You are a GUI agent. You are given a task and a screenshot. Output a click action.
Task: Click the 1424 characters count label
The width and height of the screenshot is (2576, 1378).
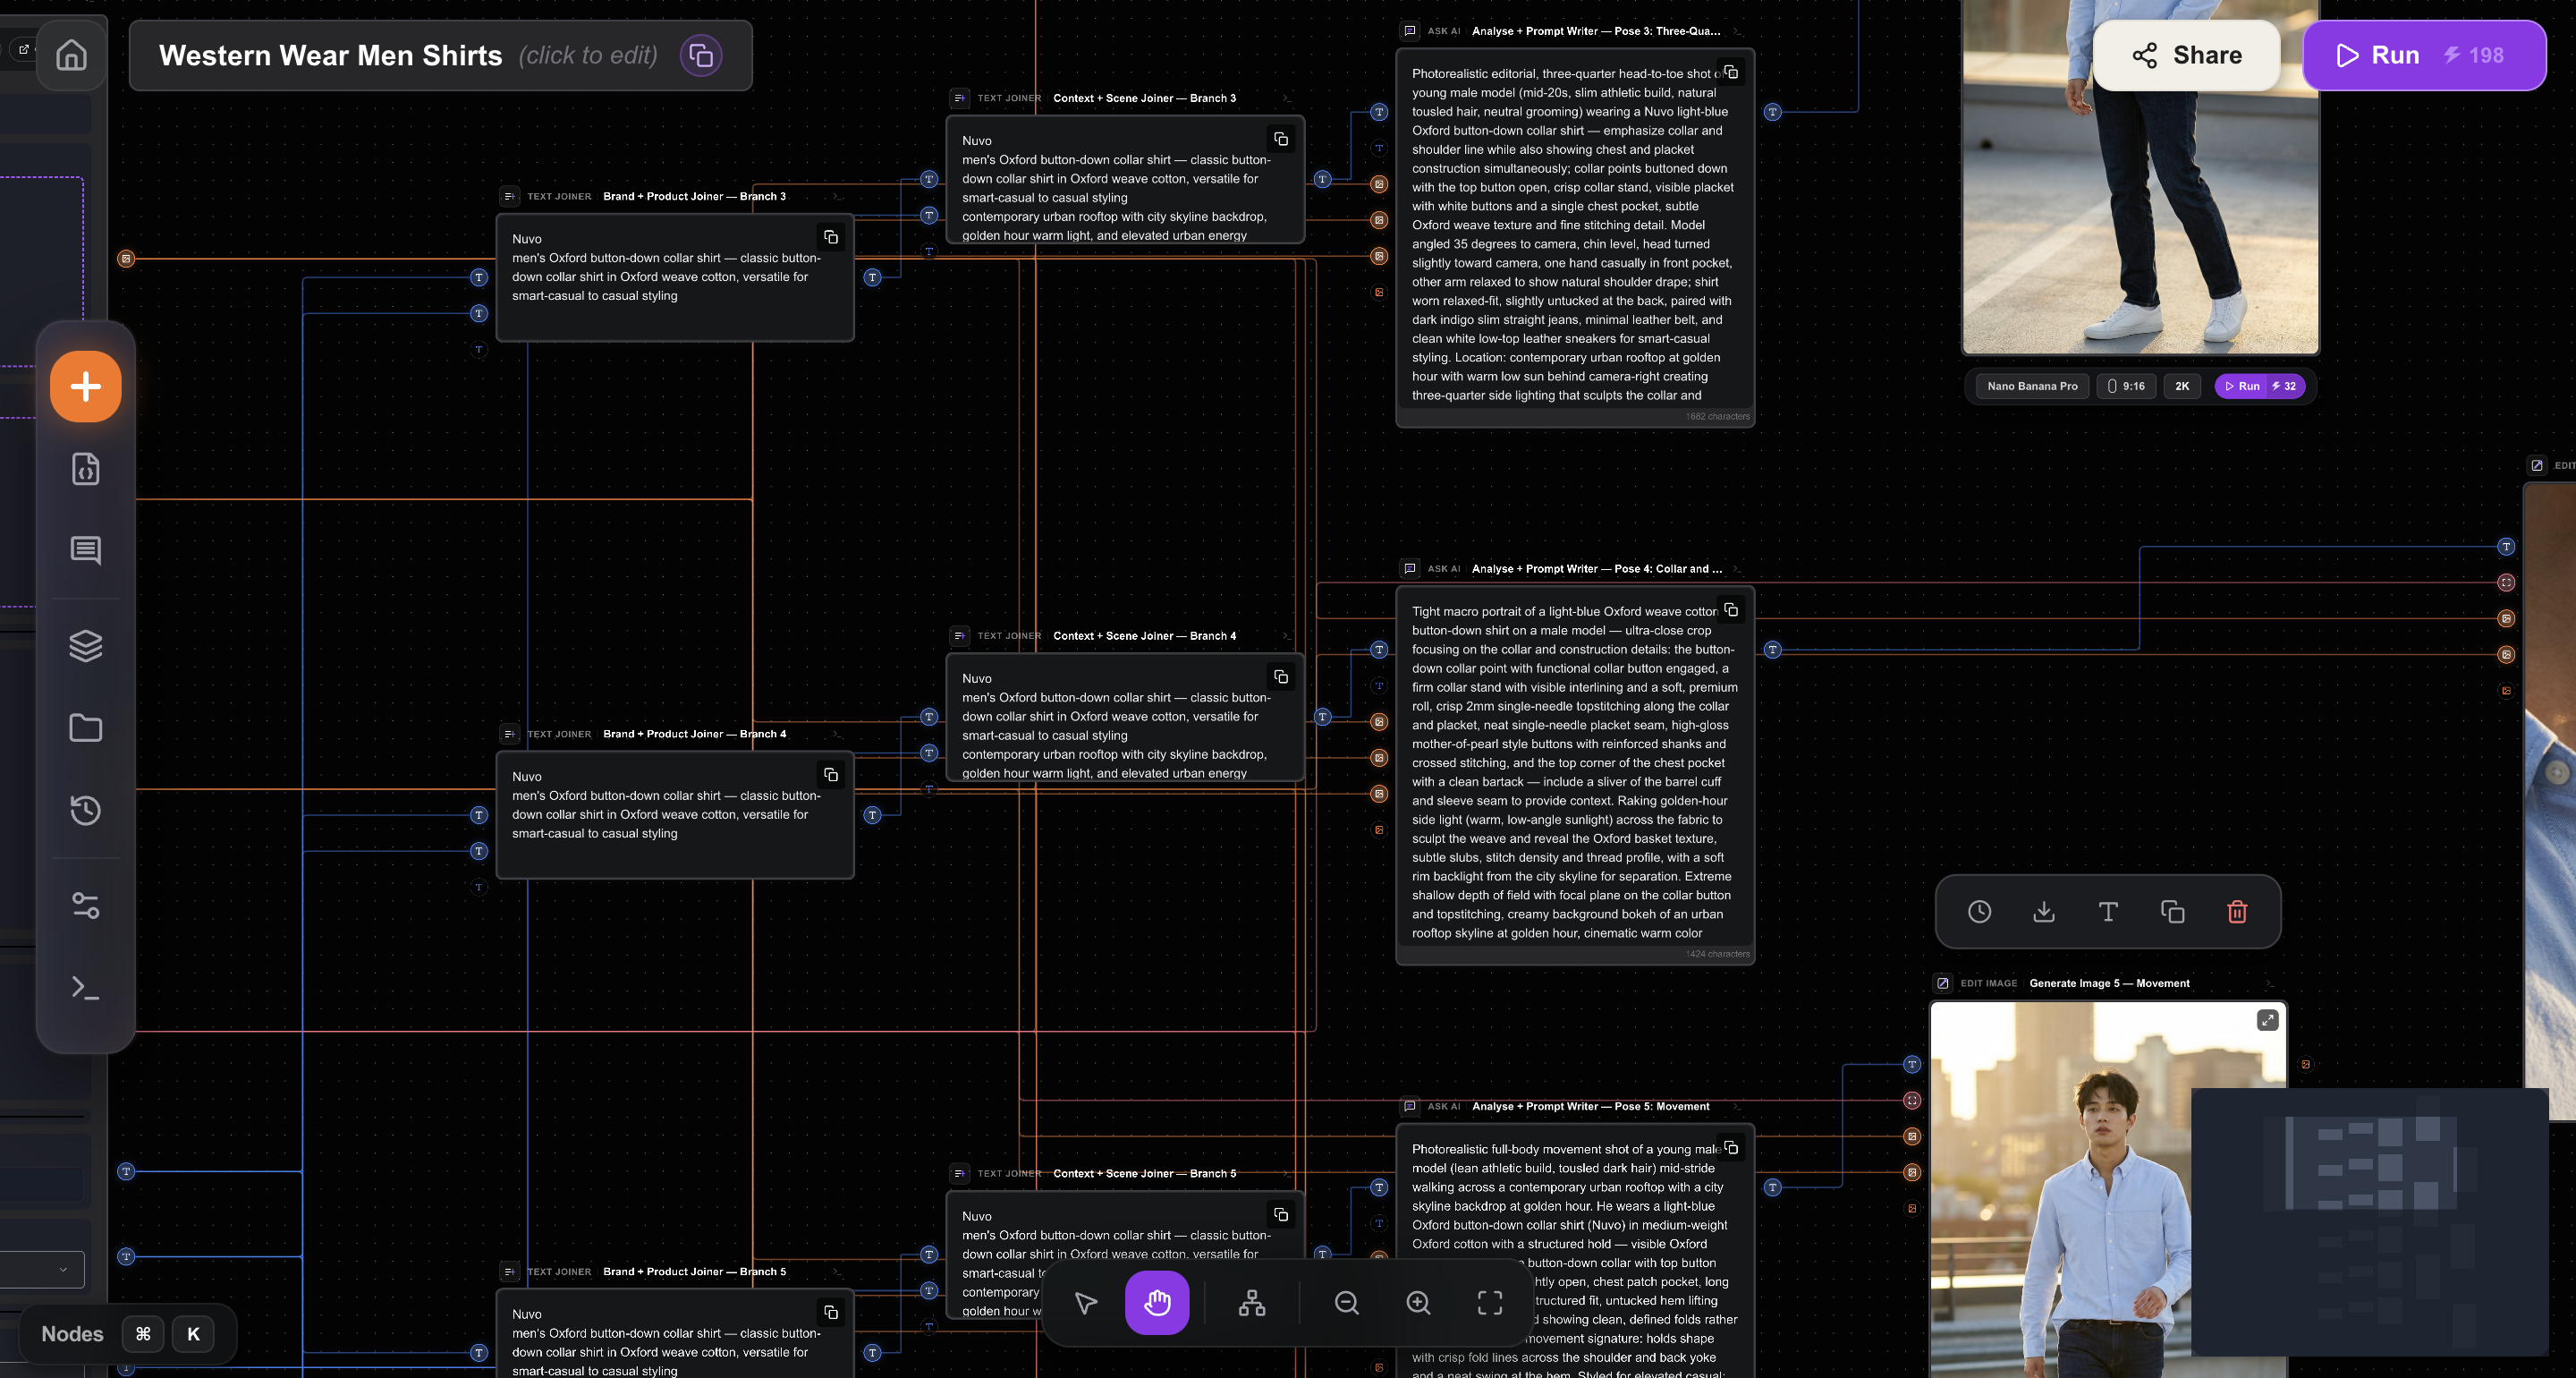coord(1717,954)
